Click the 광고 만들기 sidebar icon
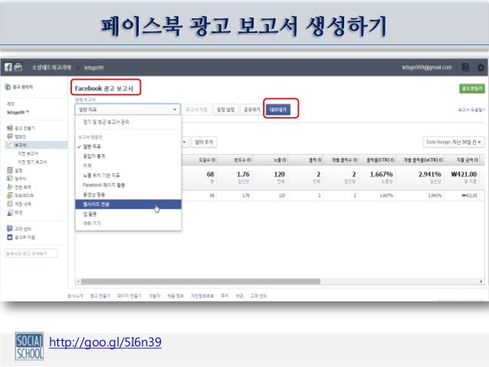 click(x=10, y=128)
